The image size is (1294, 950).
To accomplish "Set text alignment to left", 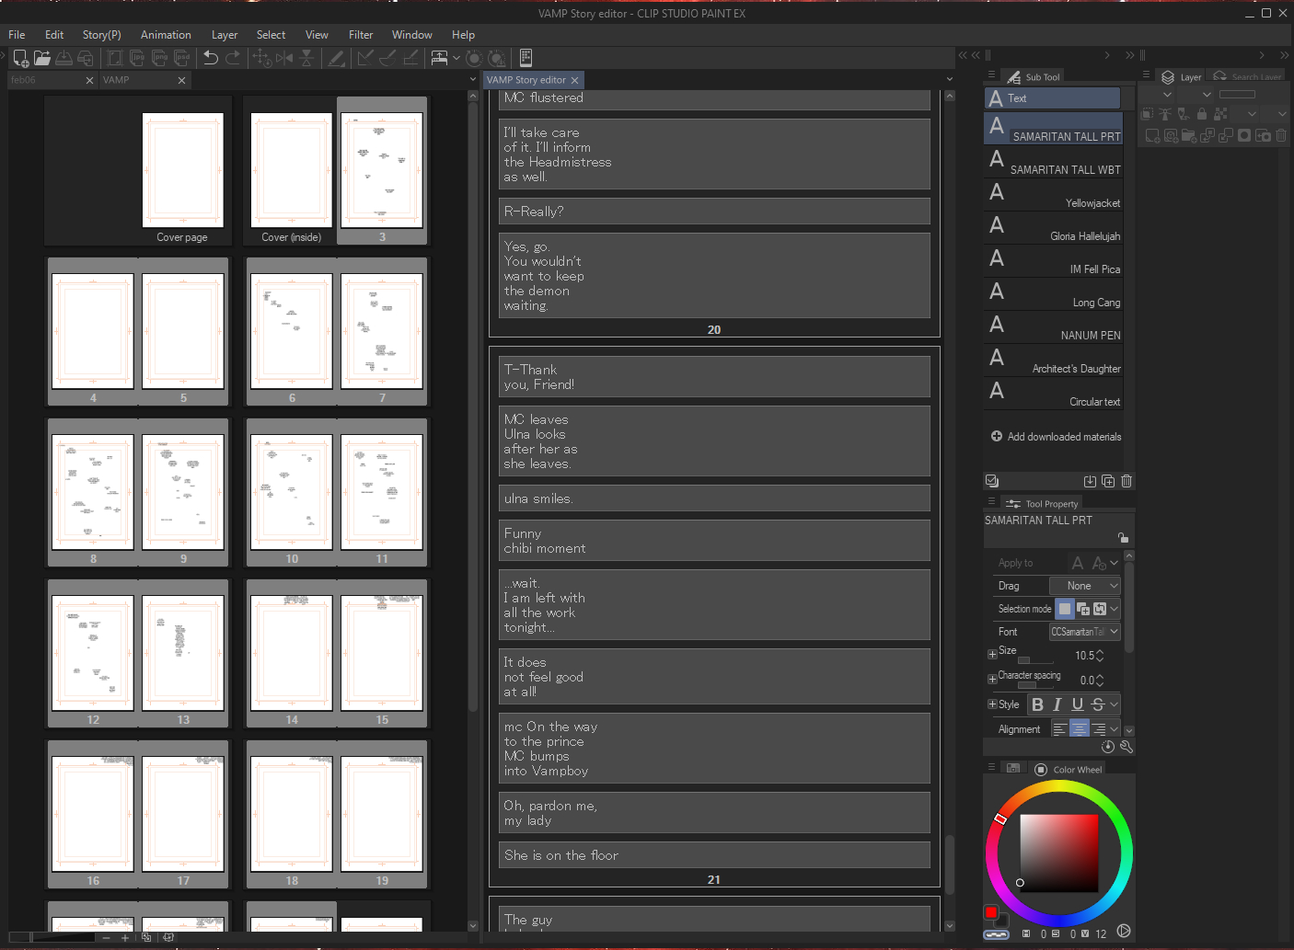I will [x=1059, y=729].
